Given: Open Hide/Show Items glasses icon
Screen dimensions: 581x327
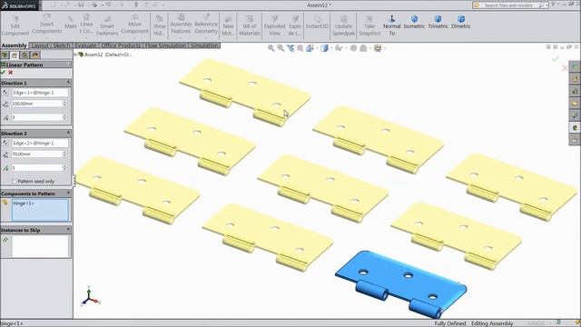Looking at the screenshot, I should (339, 48).
